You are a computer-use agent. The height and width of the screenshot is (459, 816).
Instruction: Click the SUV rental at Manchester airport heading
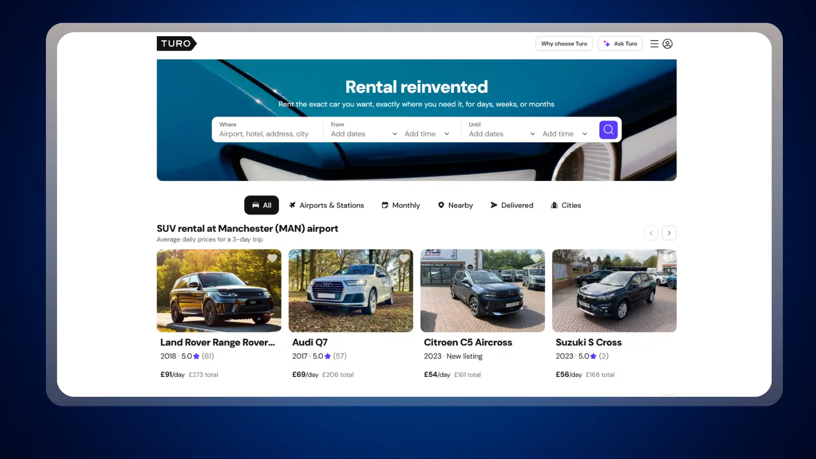[x=247, y=228]
